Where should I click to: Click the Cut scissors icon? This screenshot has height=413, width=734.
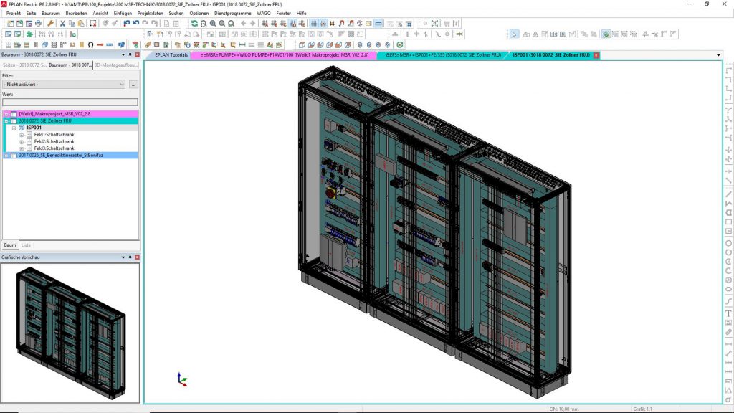[x=63, y=22]
